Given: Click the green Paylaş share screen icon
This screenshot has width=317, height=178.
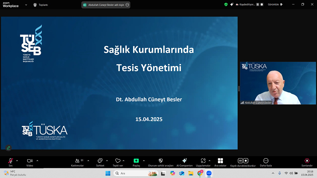Looking at the screenshot, I should pos(136,161).
